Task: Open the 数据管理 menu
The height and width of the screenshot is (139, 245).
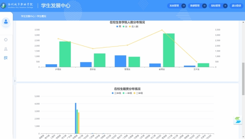Action: (195, 6)
